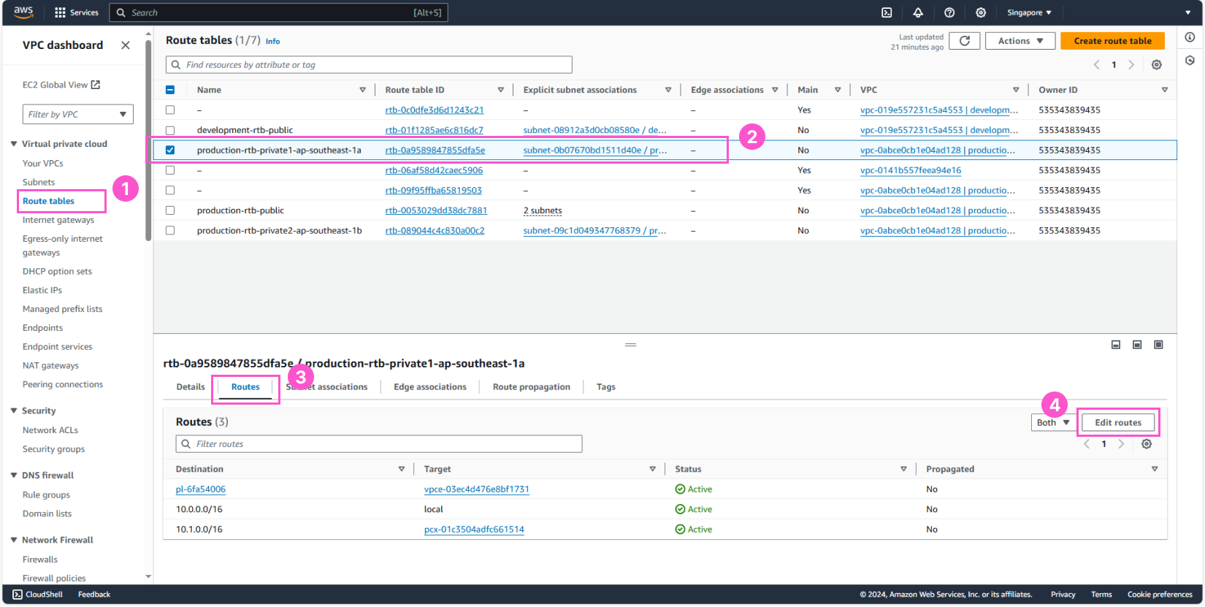This screenshot has width=1205, height=607.
Task: Select the development-rtb-public row checkbox
Action: point(170,130)
